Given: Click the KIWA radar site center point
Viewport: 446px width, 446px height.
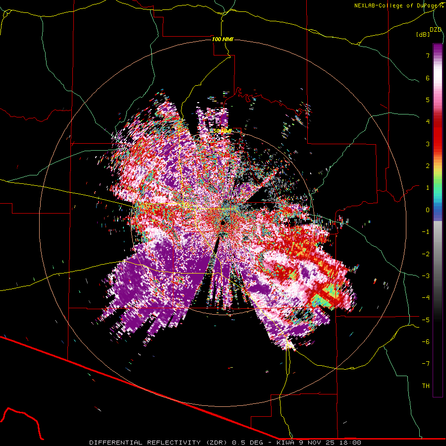Looking at the screenshot, I should click(x=223, y=223).
